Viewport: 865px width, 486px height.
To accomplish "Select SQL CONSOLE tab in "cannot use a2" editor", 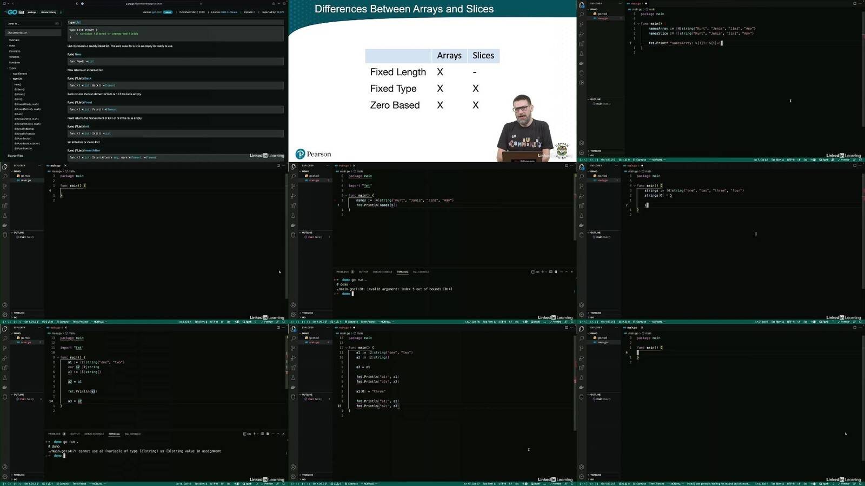I will [x=132, y=434].
